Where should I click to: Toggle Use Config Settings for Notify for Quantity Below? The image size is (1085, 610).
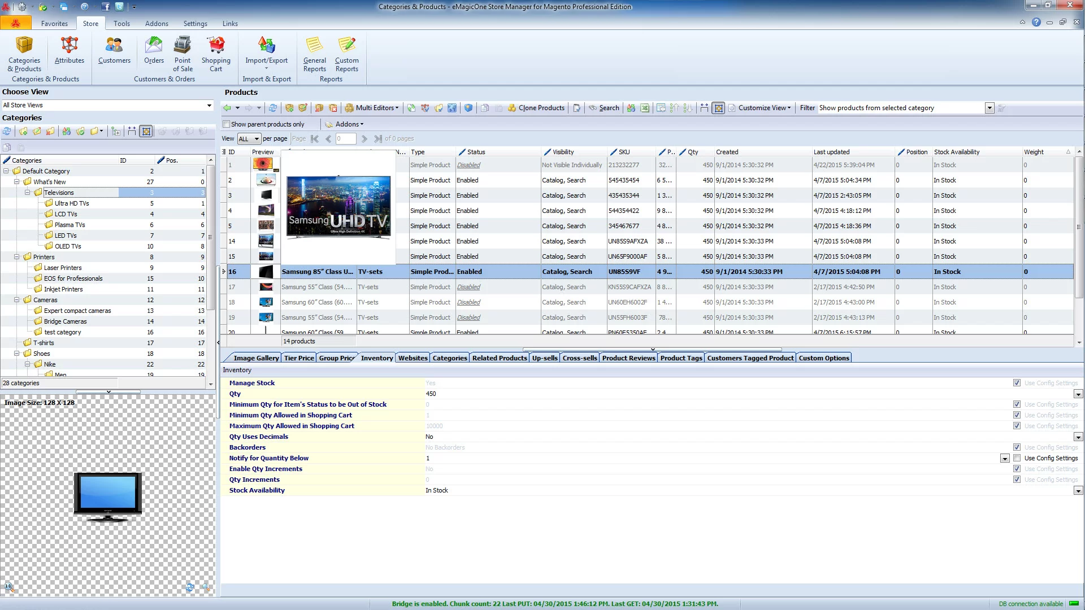(x=1017, y=458)
